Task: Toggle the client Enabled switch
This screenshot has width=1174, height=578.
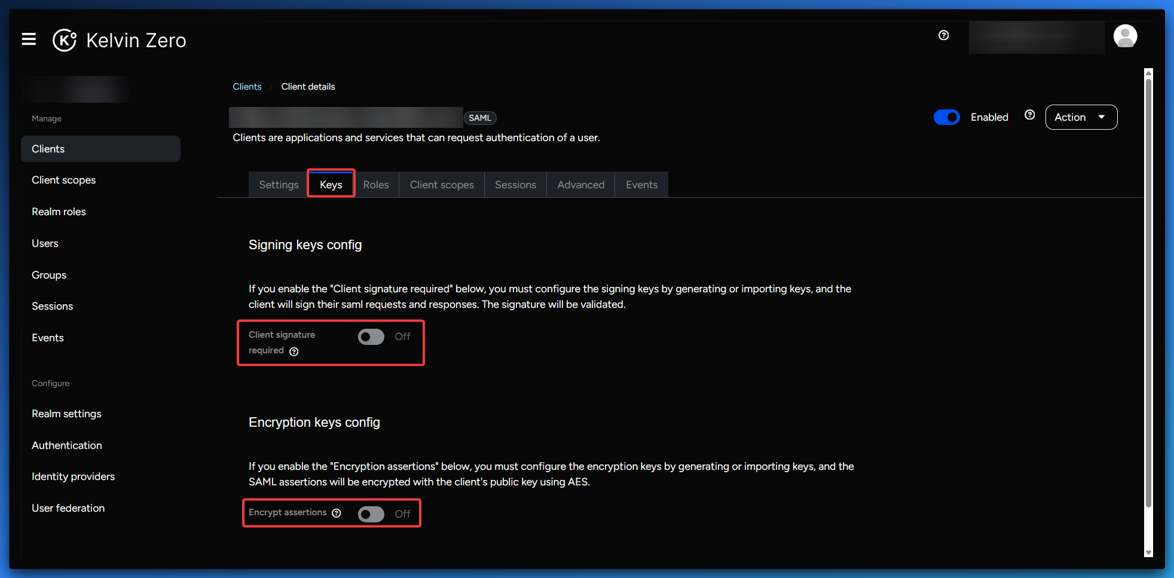Action: pos(946,117)
